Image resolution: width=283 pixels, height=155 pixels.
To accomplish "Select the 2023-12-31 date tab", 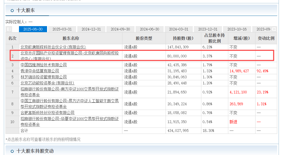I will pyautogui.click(x=208, y=29).
